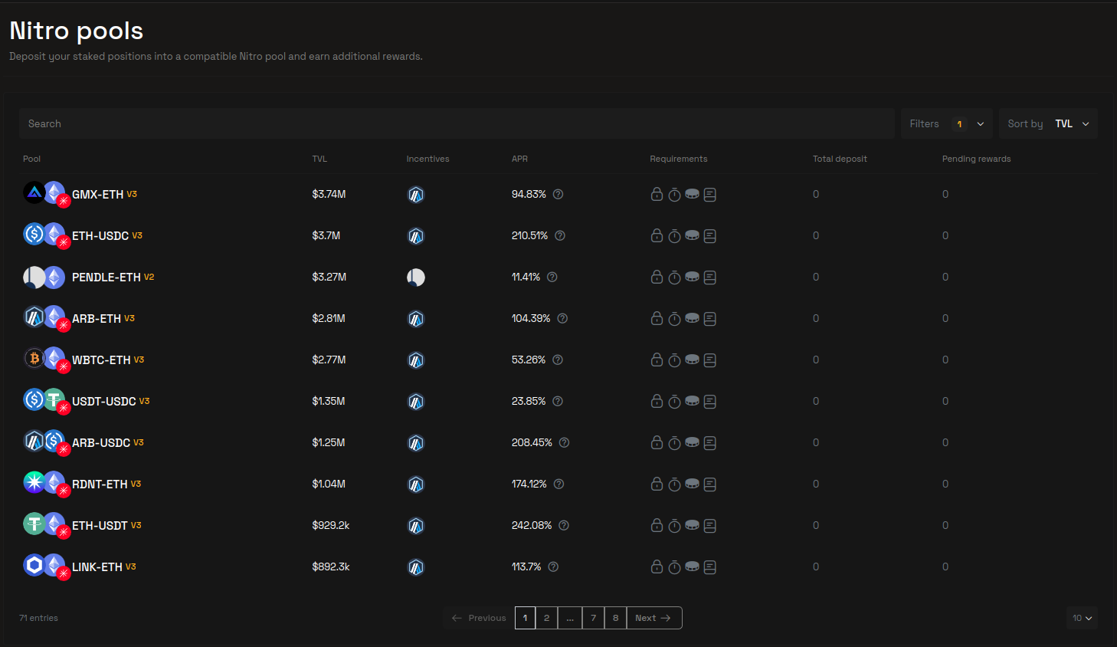Click the coin requirement icon in ARB-USDC row
Screen dimensions: 1117x647
692,442
